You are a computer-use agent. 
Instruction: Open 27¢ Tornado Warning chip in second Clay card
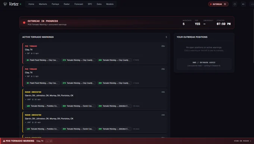[x=78, y=83]
